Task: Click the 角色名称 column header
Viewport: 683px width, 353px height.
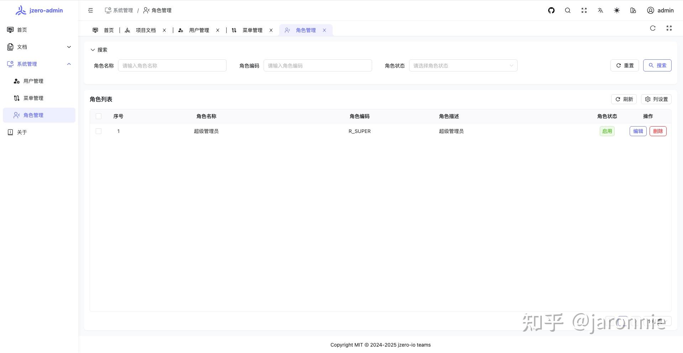Action: tap(206, 116)
